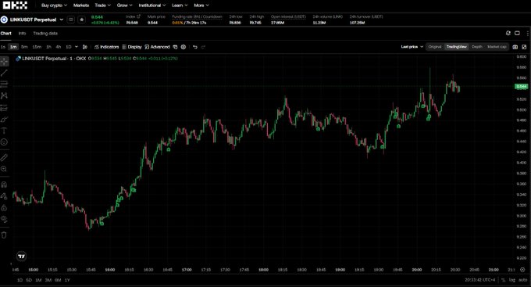Expand the Grow menu
Viewport: 531px width, 287px height.
125,5
